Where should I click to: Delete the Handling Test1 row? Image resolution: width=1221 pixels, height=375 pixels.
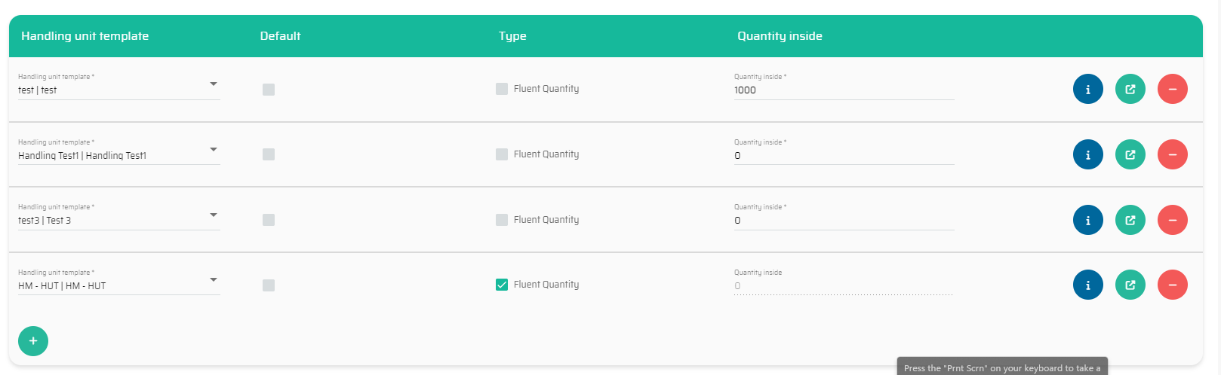tap(1172, 154)
